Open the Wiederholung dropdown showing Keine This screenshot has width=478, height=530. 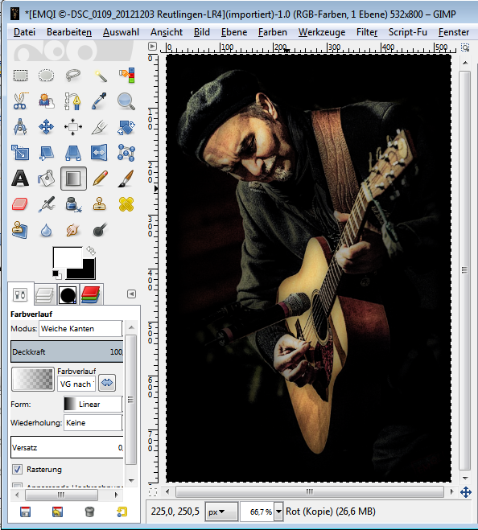click(93, 423)
